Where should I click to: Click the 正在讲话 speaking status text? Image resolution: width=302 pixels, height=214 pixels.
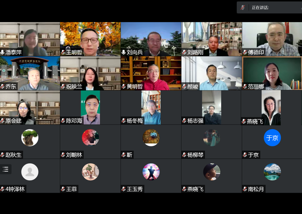click(x=260, y=8)
